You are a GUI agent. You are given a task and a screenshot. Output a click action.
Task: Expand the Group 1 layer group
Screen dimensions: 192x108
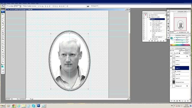point(173,71)
